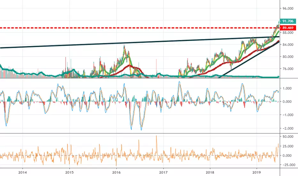
Task: Select the steep lower black trend line
Action: 249,60
